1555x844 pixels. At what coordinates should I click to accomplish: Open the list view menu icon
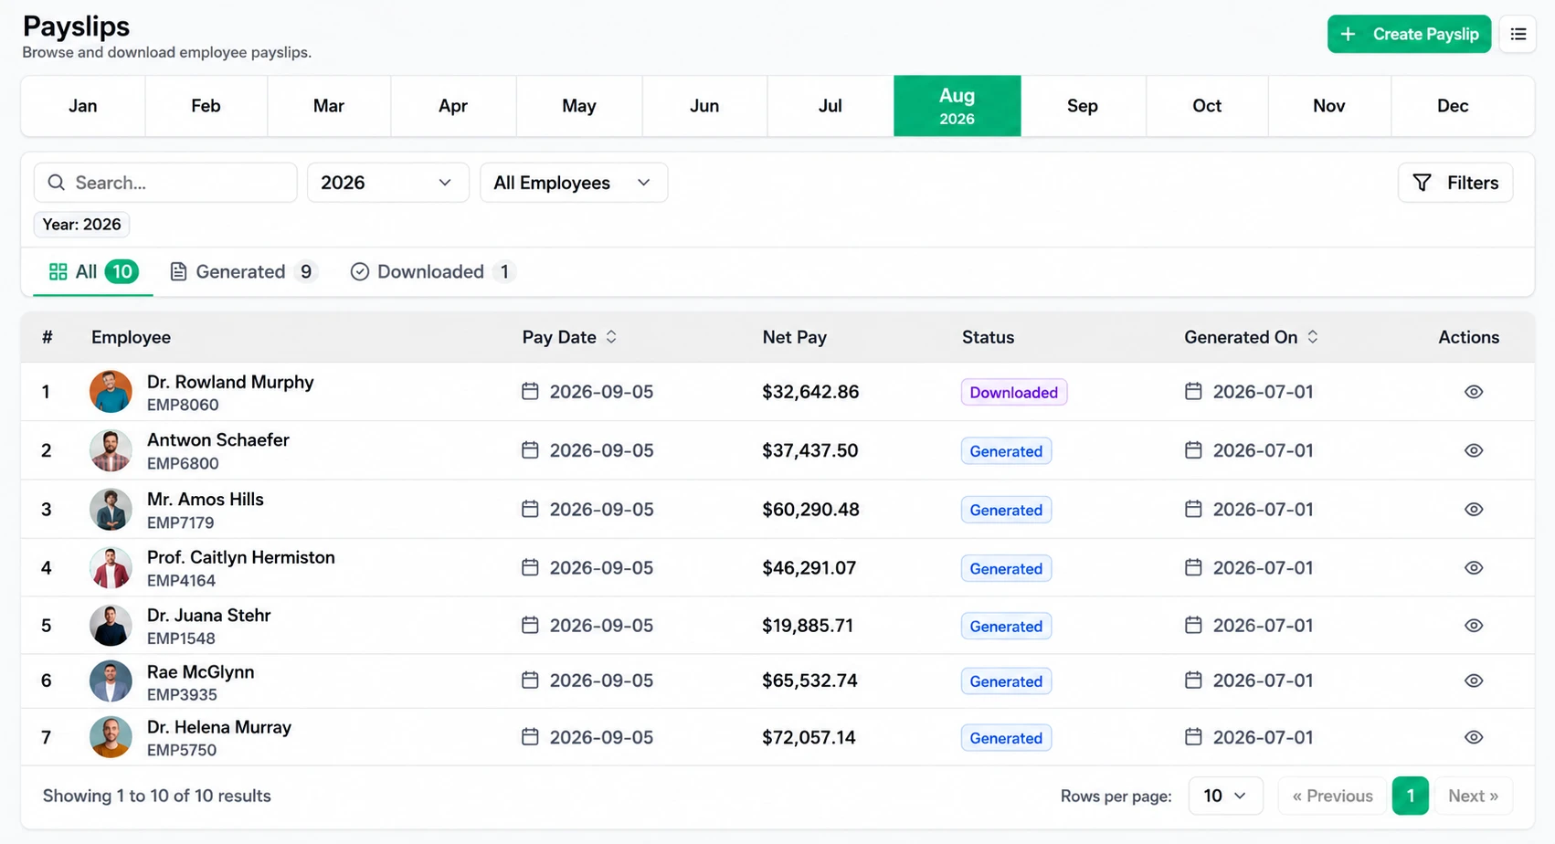[x=1518, y=34]
